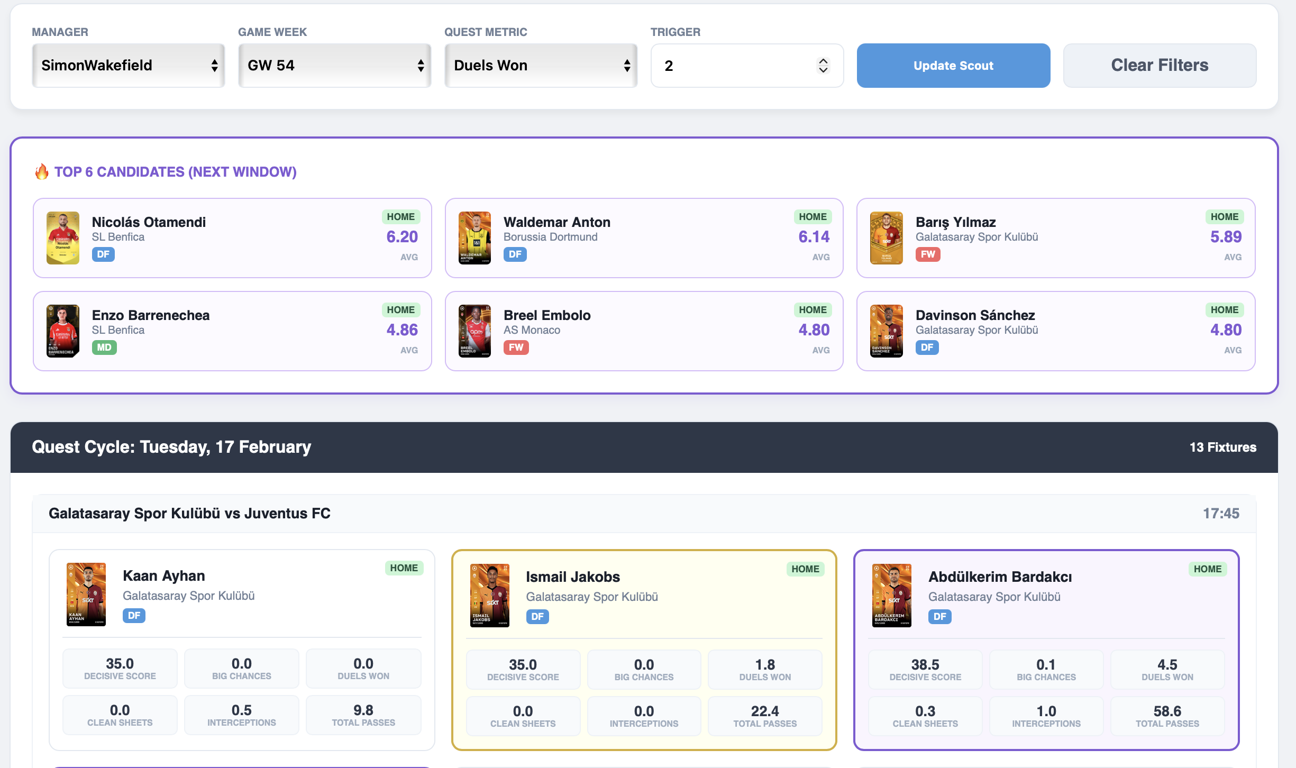The height and width of the screenshot is (768, 1296).
Task: Click the DF badge on Kaan Ayhan's card
Action: pyautogui.click(x=134, y=616)
